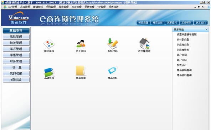Select 我的收藏 in the left sidebar

point(16,74)
